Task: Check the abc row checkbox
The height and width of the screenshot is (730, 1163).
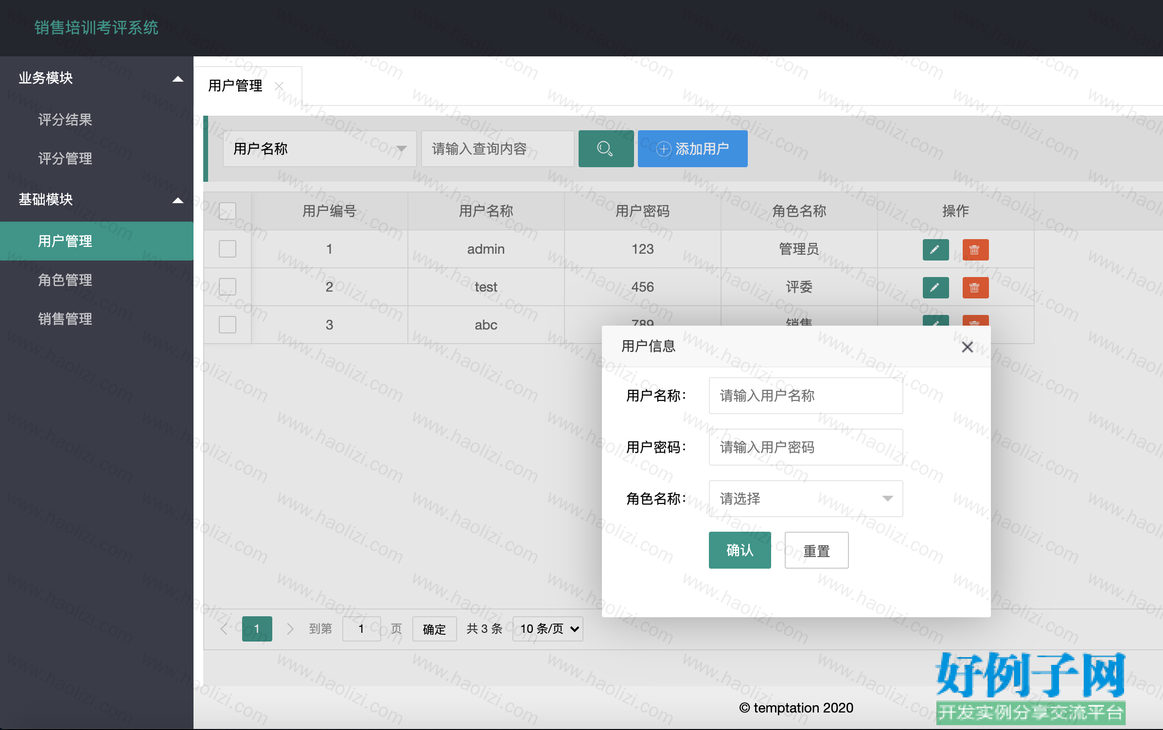Action: click(228, 325)
